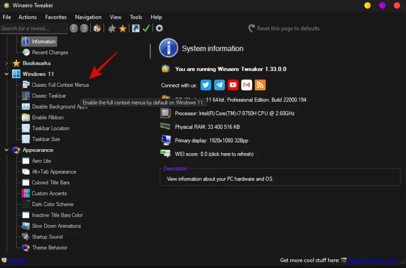Click the Winaero Tweaker version text
Viewport: 406px width, 268px height.
tap(230, 69)
